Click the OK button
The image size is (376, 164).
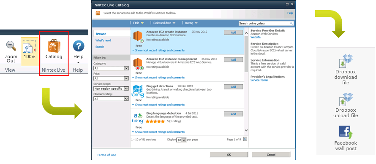point(229,155)
